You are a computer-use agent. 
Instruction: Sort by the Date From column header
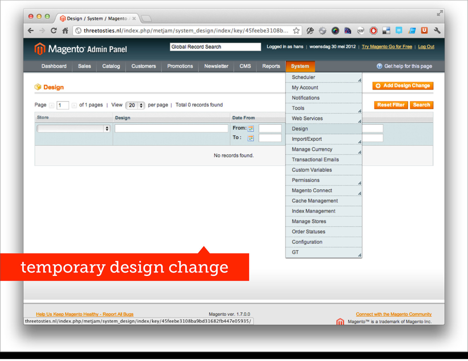(x=243, y=118)
